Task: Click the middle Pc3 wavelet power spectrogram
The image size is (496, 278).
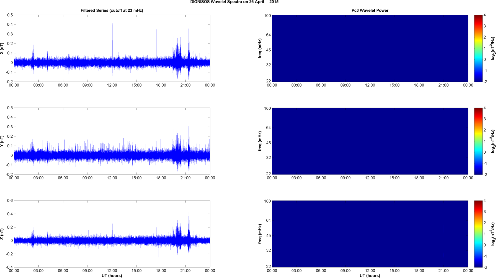Action: coord(370,141)
